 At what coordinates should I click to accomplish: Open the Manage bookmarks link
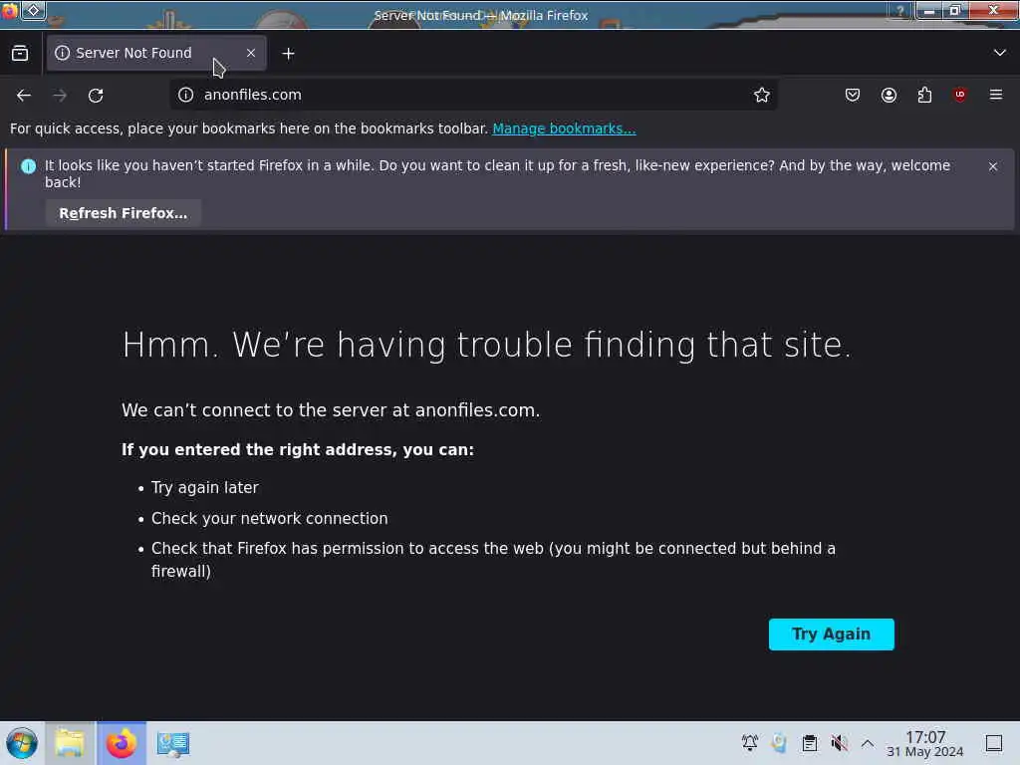[x=564, y=128]
